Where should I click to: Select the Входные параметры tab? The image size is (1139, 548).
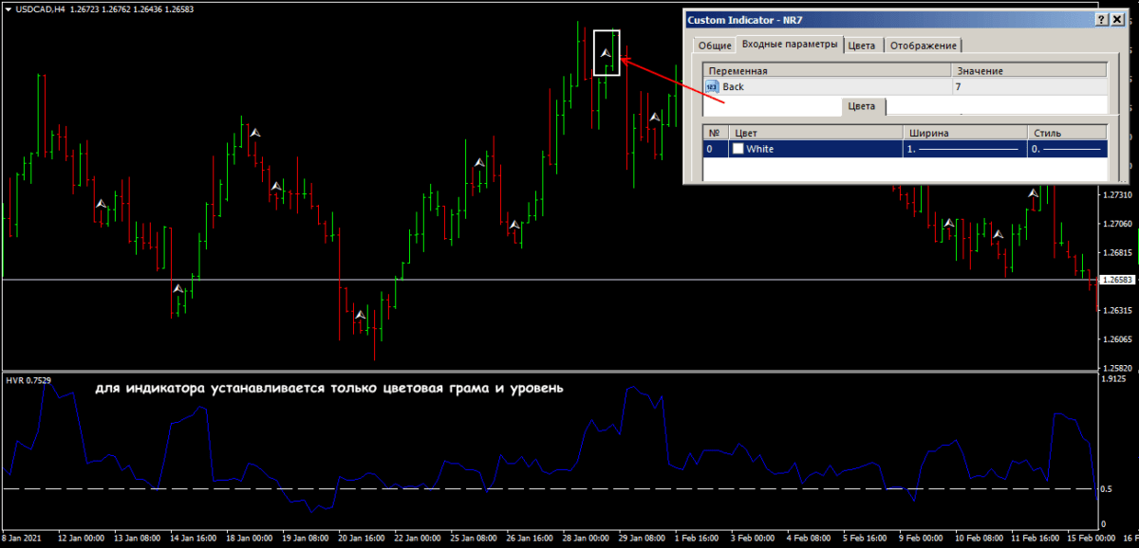click(x=790, y=45)
